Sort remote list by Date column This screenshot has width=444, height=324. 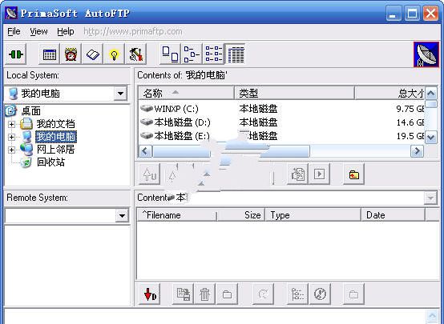click(x=393, y=215)
